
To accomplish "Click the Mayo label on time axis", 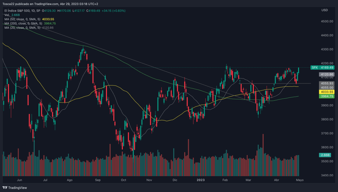I will (299, 180).
